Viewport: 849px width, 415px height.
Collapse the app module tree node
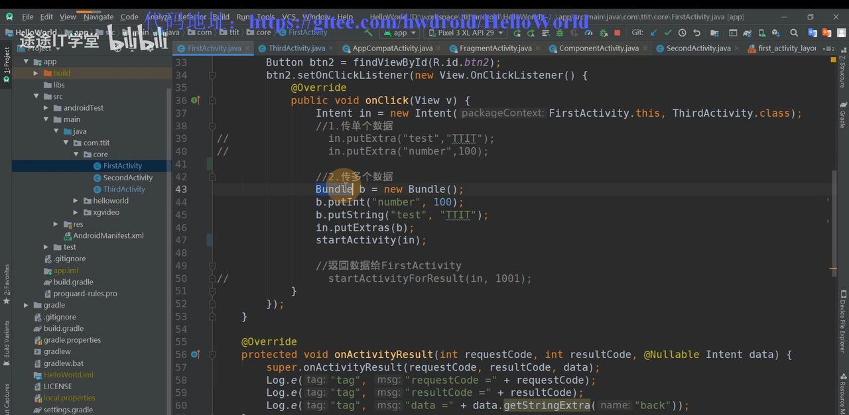(27, 62)
